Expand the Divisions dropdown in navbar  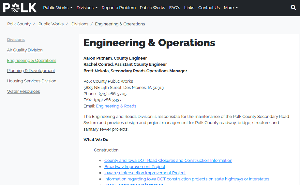click(x=87, y=7)
